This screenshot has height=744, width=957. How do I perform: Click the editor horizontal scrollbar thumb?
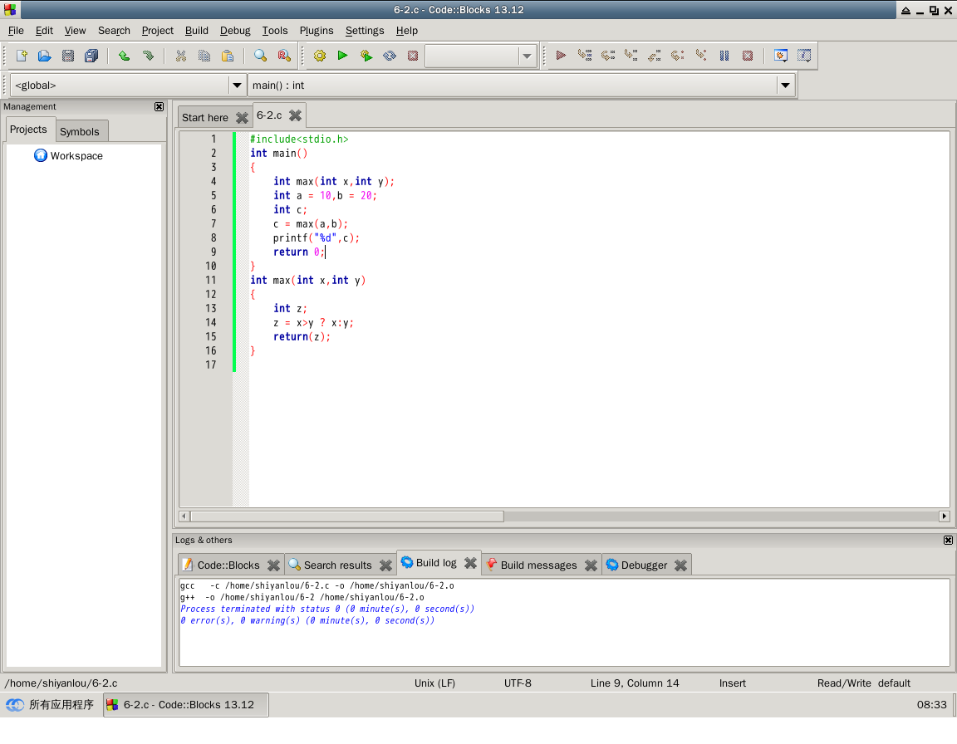coord(347,516)
